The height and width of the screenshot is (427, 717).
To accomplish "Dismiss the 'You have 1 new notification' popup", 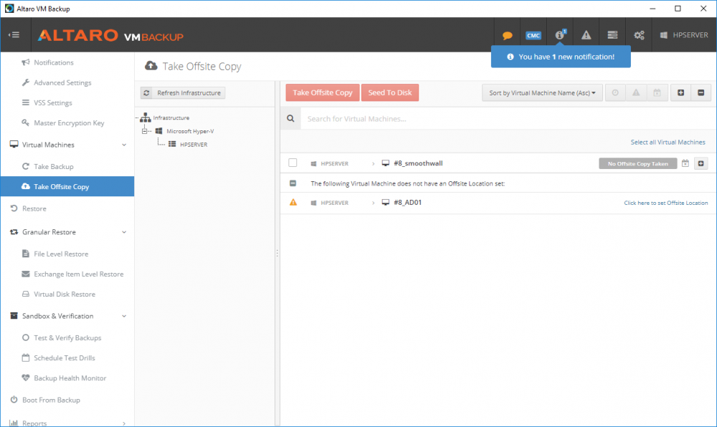I will pos(561,57).
